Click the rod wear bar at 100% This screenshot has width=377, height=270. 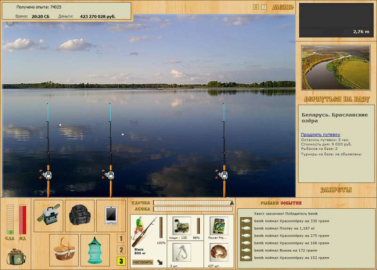point(161,228)
